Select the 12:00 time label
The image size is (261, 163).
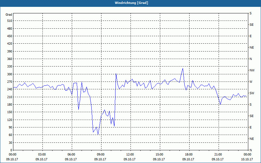(x=130, y=155)
